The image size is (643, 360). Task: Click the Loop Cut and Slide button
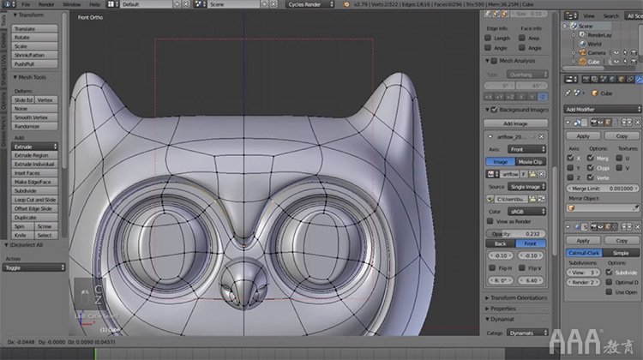[35, 200]
